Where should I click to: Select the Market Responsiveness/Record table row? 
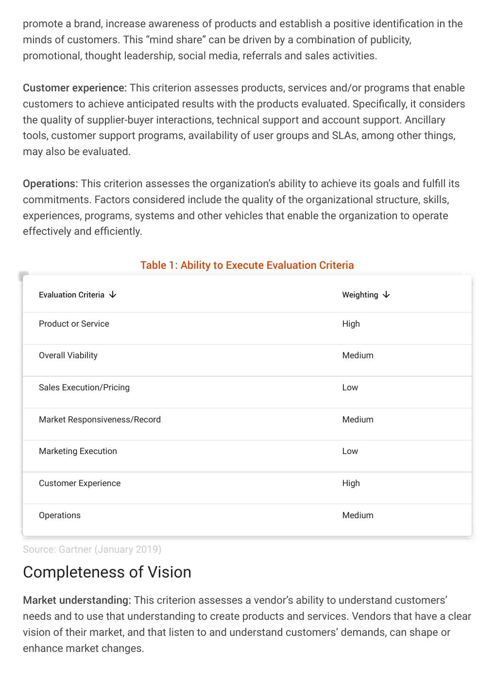click(x=100, y=420)
